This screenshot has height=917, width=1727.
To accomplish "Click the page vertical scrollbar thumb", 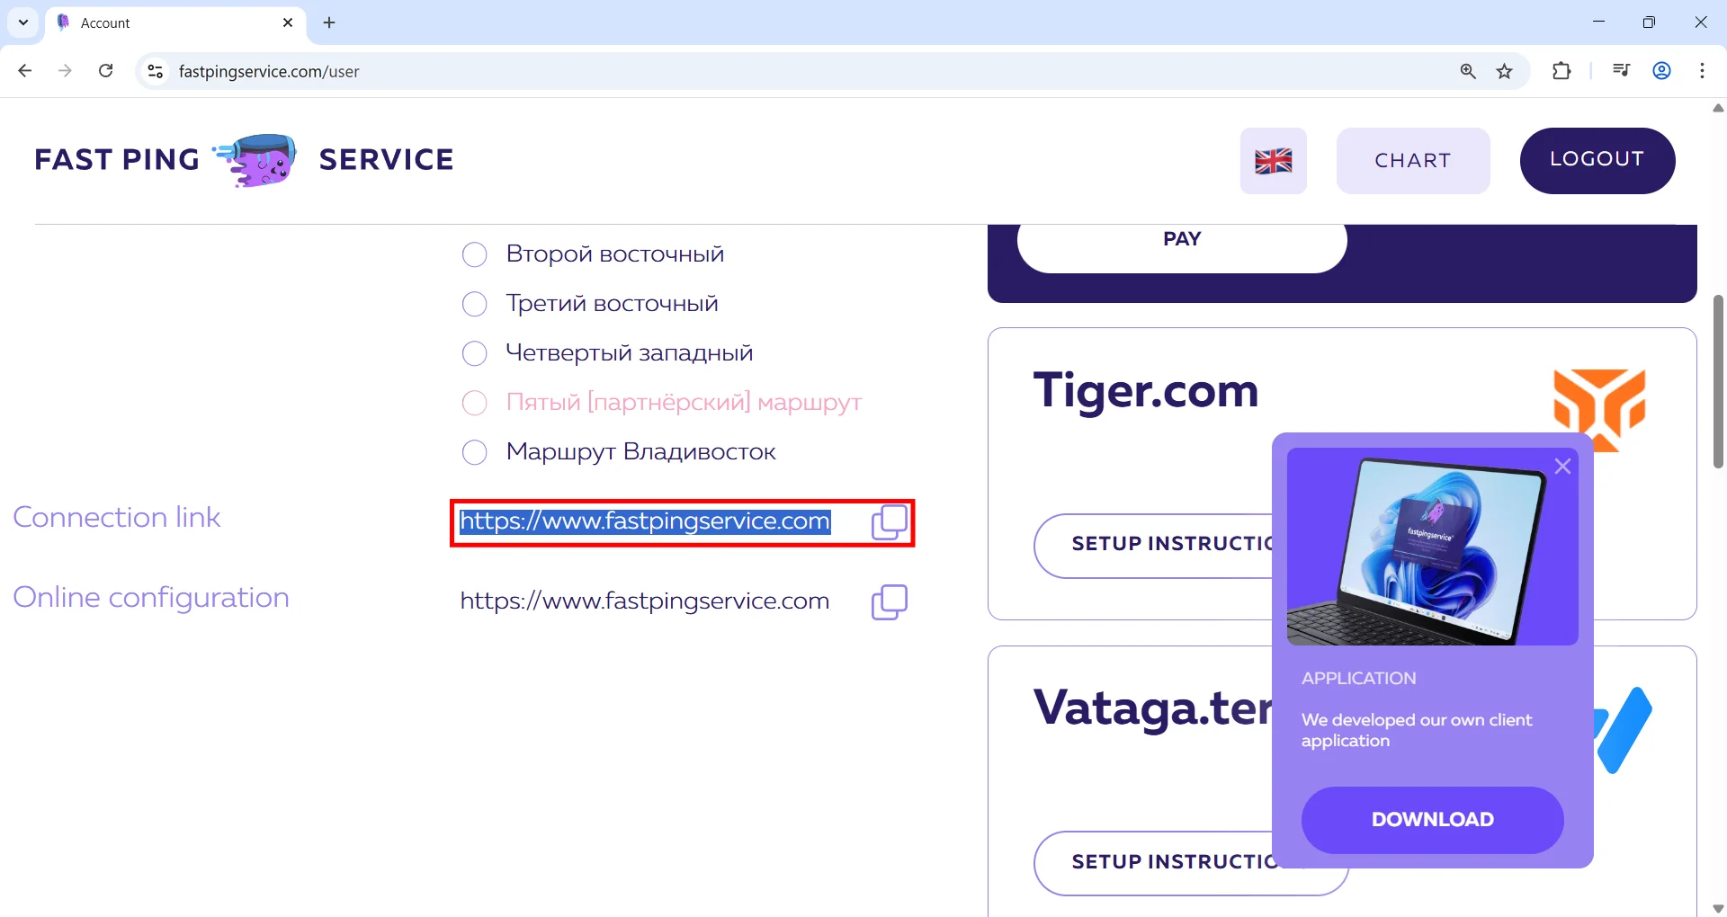I will pos(1718,381).
